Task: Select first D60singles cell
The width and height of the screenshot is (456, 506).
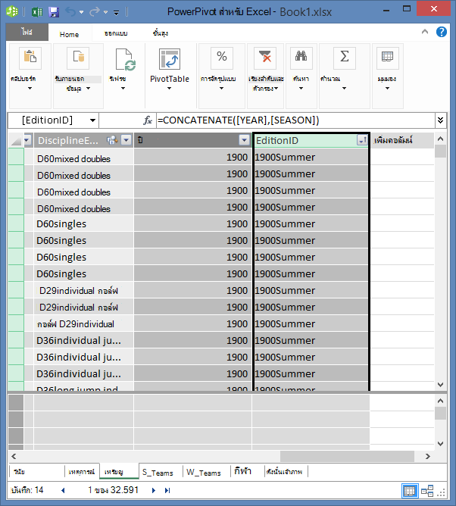Action: pos(83,223)
